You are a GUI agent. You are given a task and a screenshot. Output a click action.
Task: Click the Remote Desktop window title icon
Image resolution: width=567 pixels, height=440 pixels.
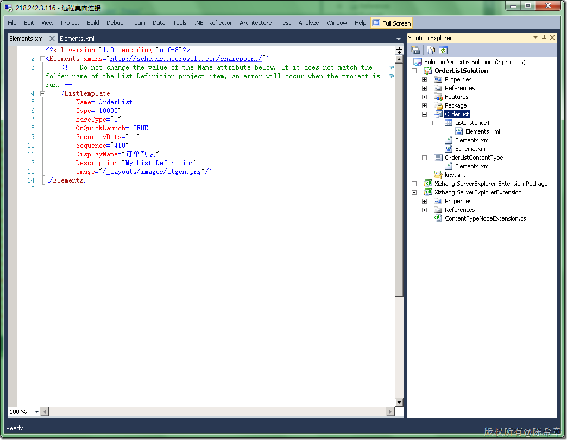pos(9,8)
